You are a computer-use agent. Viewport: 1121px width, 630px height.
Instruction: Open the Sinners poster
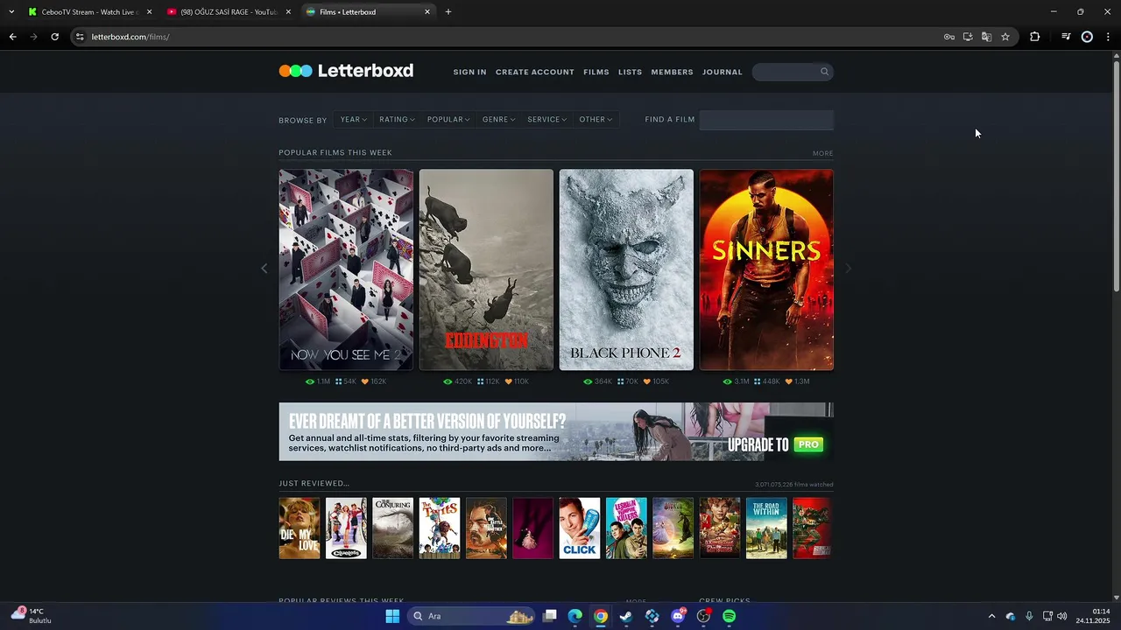(x=766, y=269)
